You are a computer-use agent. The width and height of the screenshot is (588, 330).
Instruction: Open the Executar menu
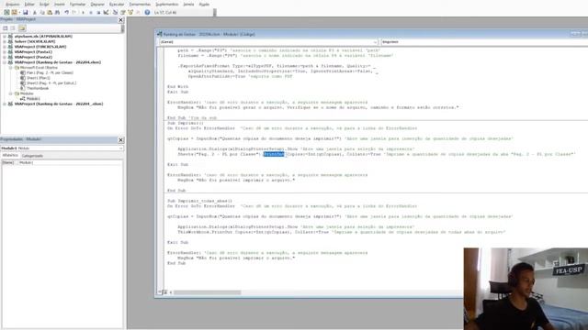pyautogui.click(x=117, y=4)
